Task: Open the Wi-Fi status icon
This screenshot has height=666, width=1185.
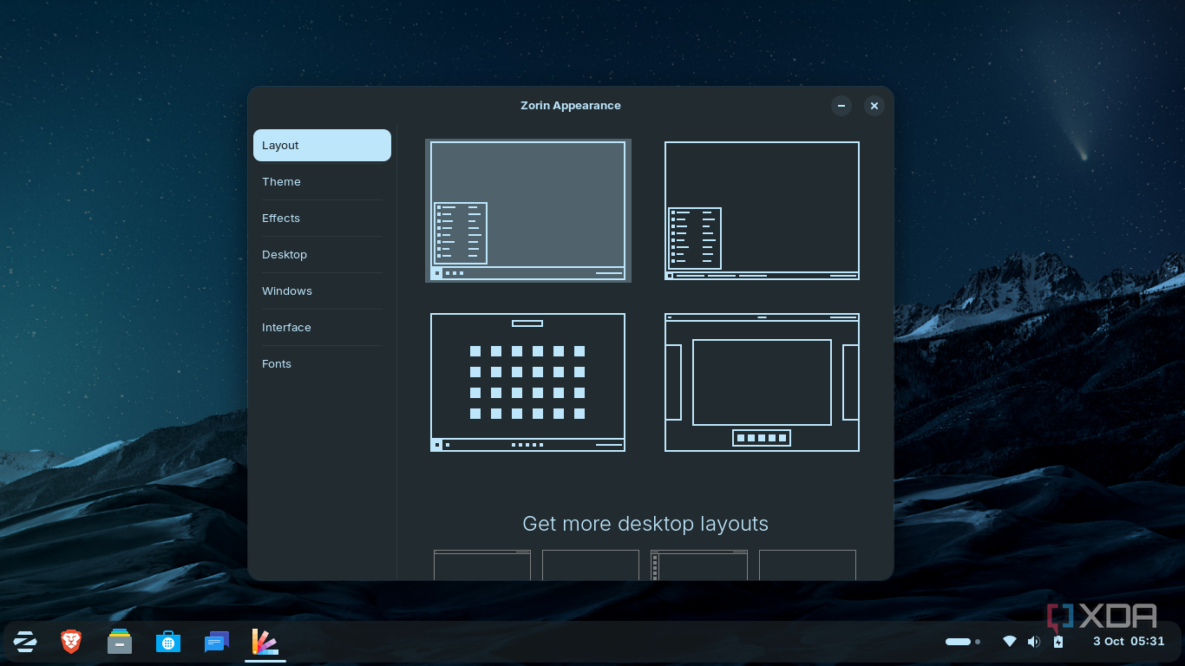Action: [1009, 642]
